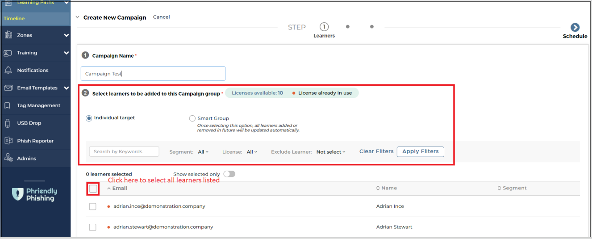Click the Campaign Name input field
The image size is (592, 239).
[153, 74]
